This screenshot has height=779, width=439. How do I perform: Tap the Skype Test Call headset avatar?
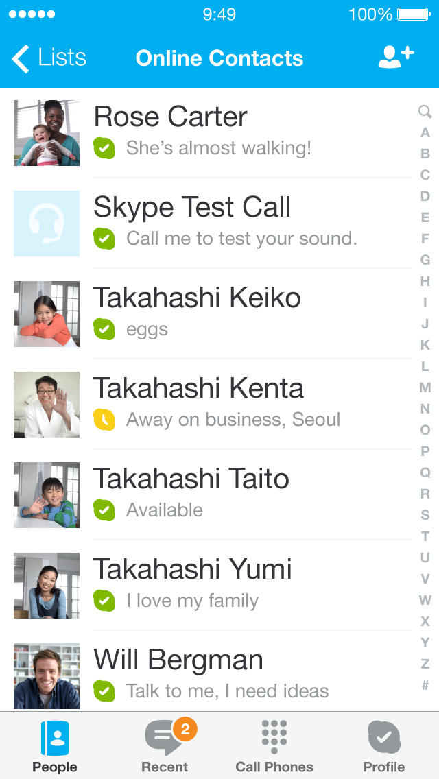47,224
